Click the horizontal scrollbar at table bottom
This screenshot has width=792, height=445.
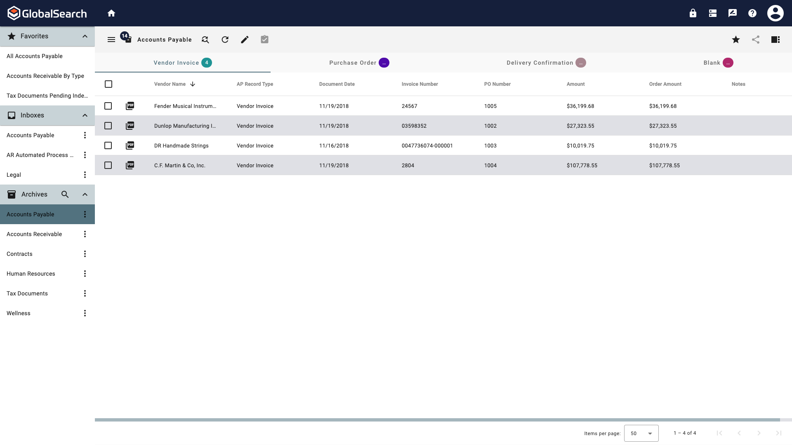(437, 420)
